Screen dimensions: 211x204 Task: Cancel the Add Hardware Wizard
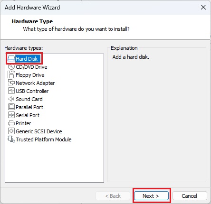pyautogui.click(x=190, y=196)
